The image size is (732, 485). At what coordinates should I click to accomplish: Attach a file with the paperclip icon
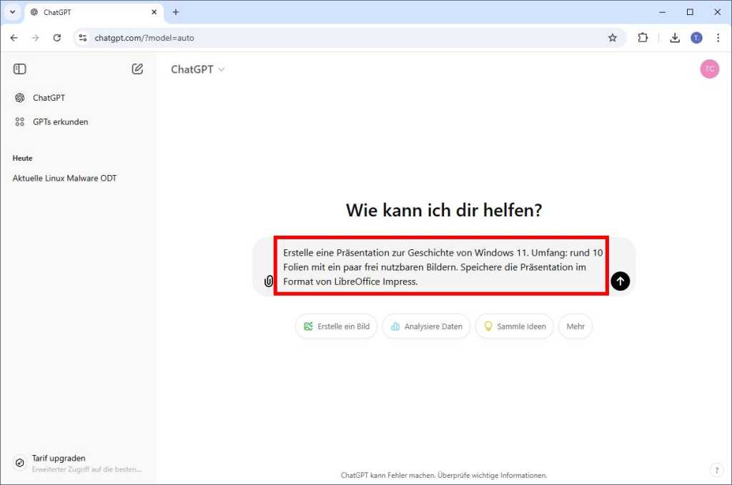tap(268, 281)
